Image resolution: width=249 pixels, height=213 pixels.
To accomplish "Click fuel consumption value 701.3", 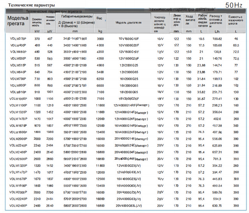I will (x=217, y=159).
